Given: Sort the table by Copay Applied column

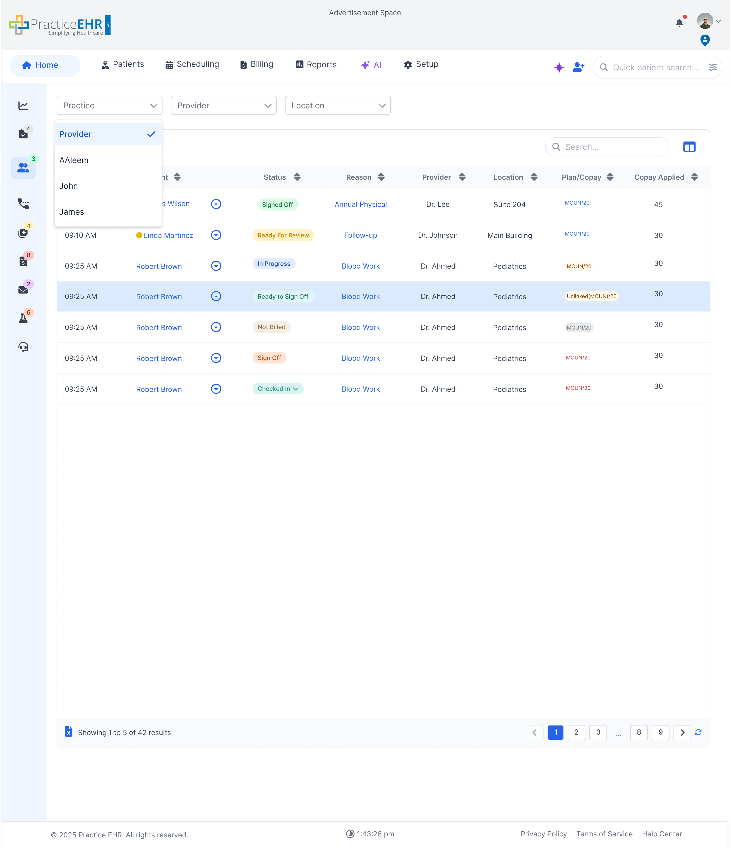Looking at the screenshot, I should [695, 177].
